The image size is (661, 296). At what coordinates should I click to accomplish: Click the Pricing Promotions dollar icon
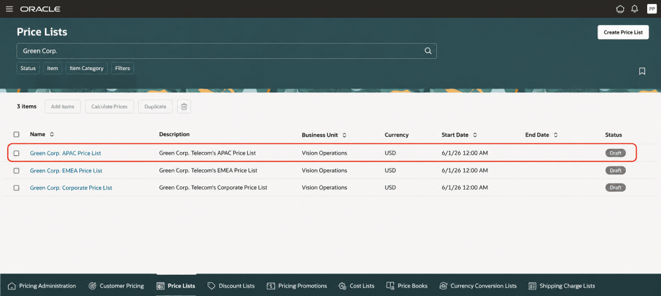coord(270,286)
